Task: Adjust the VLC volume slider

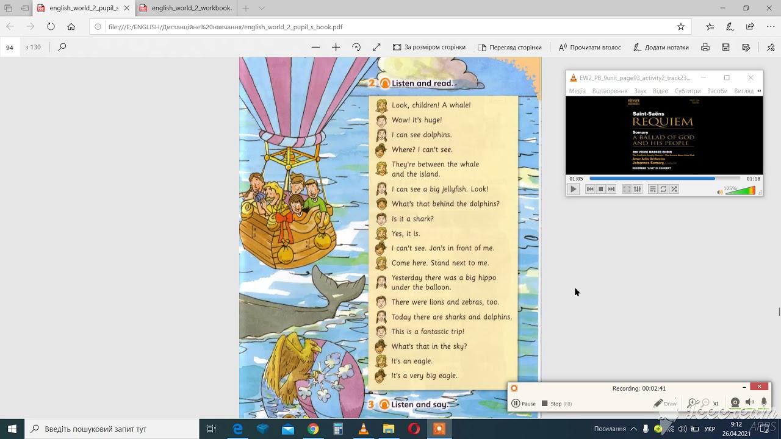Action: (x=740, y=190)
